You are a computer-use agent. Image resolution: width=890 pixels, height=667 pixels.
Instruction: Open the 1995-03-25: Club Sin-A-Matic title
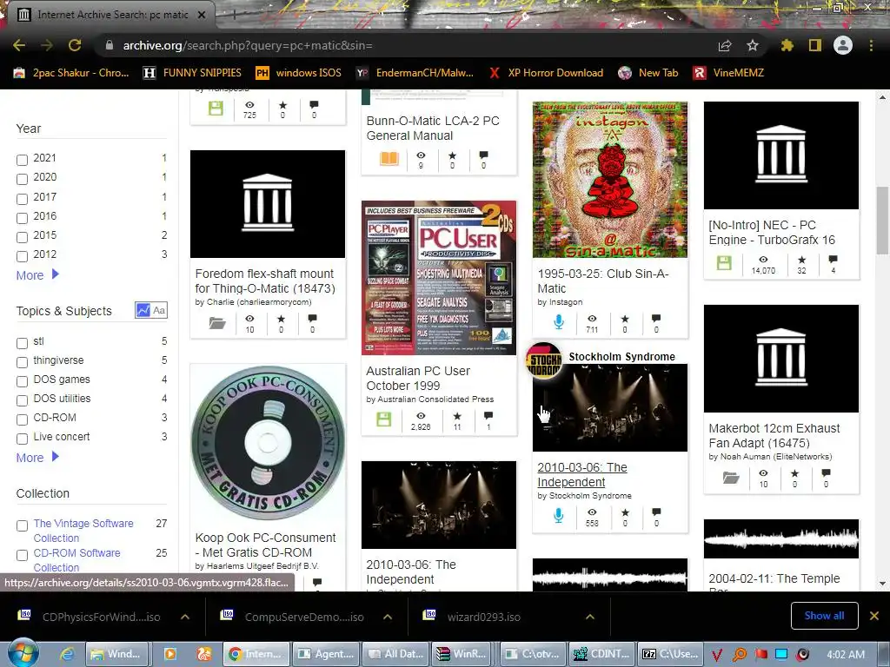(x=603, y=281)
